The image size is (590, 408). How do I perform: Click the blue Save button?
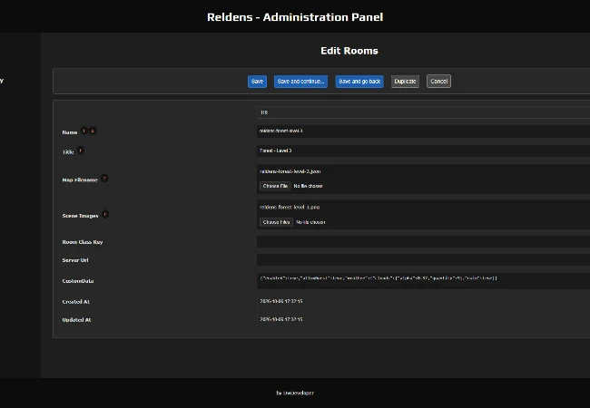click(257, 82)
